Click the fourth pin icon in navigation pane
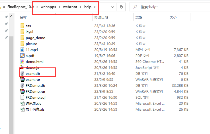This screenshot has width=210, height=134. (x=6, y=37)
